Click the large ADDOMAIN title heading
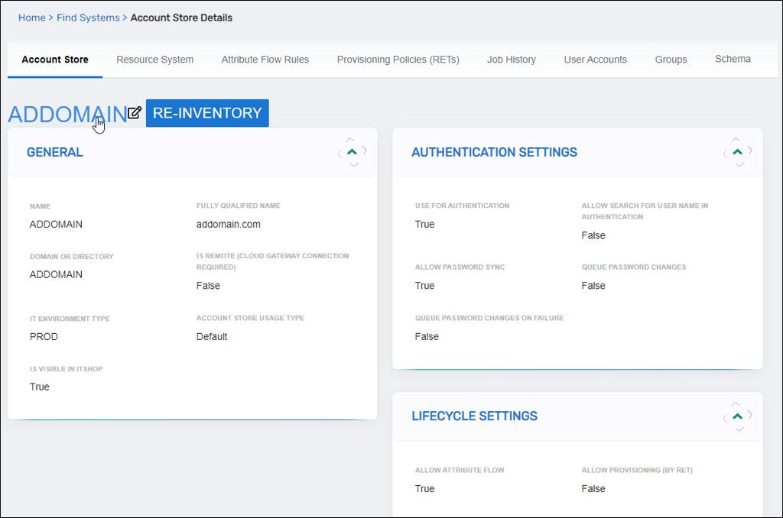This screenshot has height=518, width=783. tap(67, 114)
